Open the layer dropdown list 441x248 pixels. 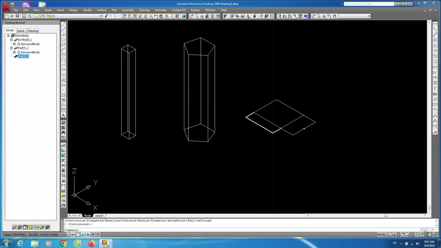[x=101, y=16]
